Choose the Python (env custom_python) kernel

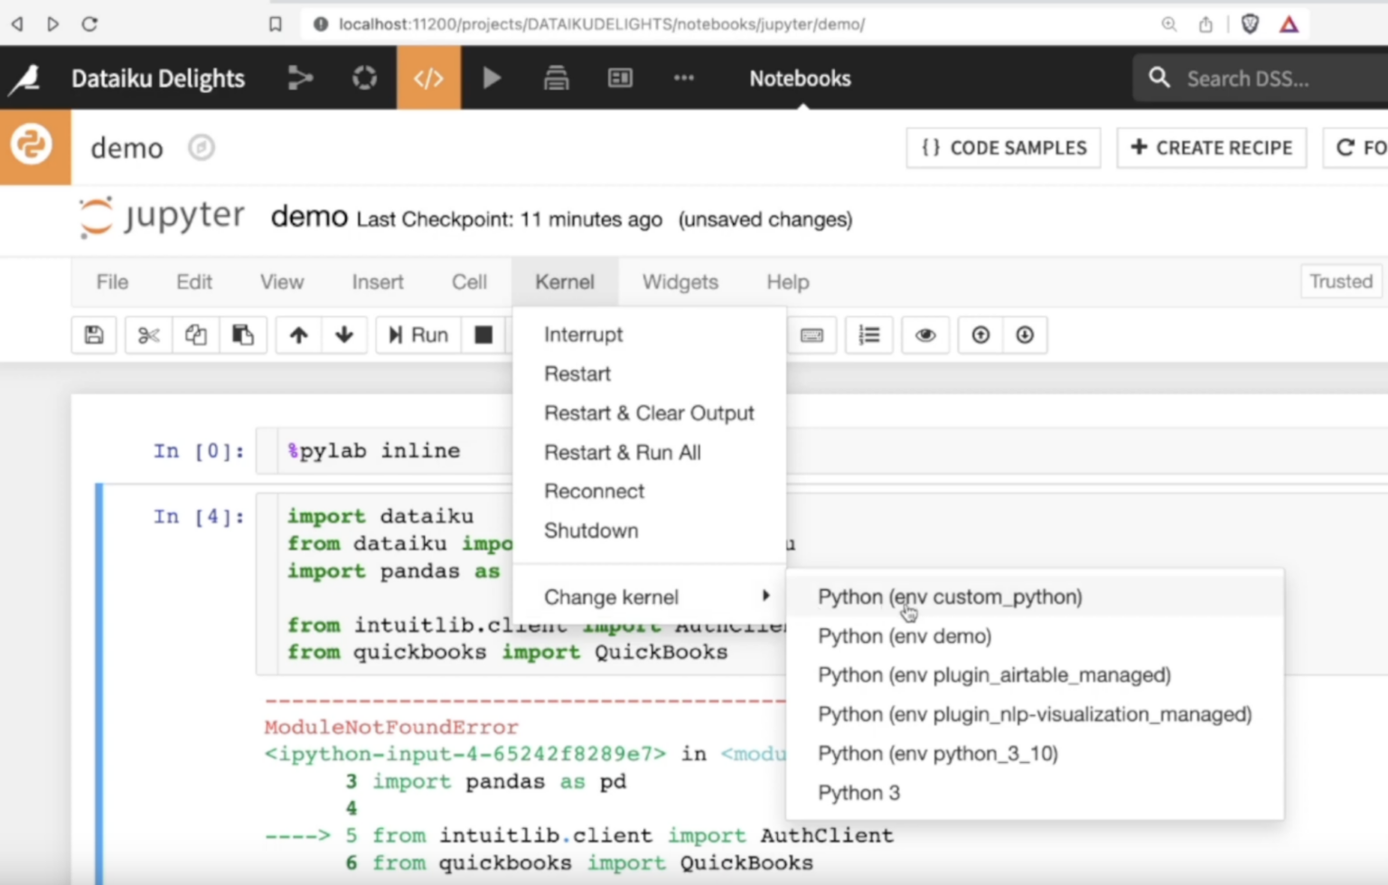[950, 597]
